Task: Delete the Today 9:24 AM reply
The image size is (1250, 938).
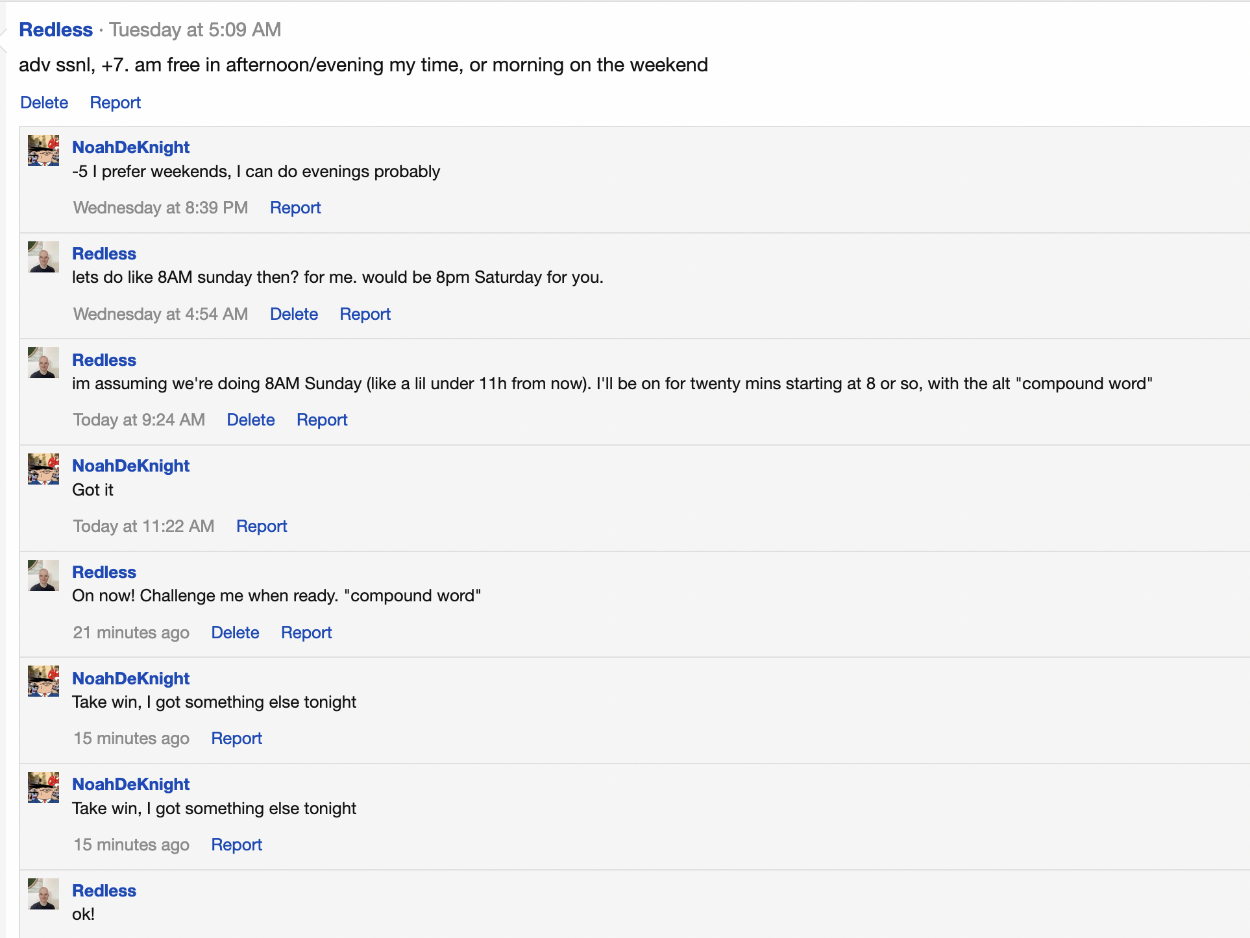Action: pyautogui.click(x=251, y=420)
